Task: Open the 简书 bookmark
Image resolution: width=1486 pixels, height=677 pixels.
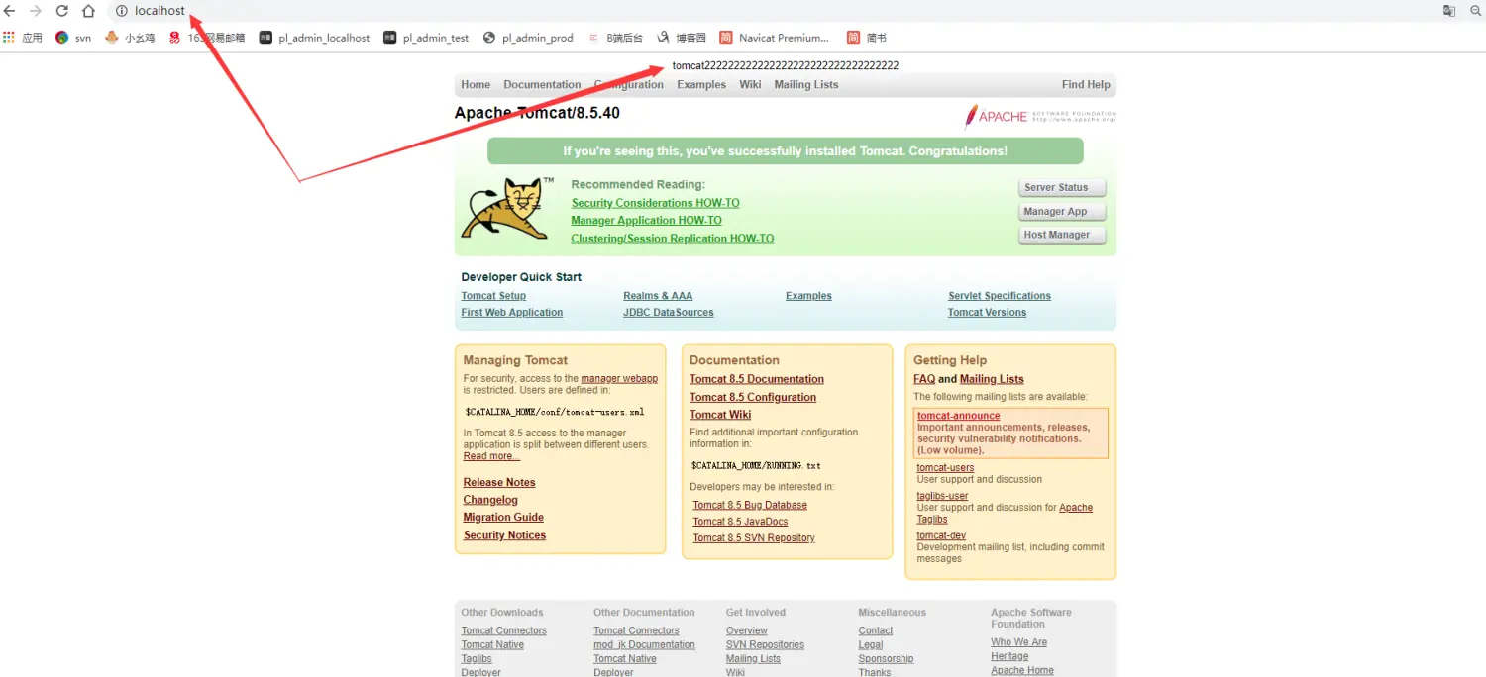Action: (x=867, y=38)
